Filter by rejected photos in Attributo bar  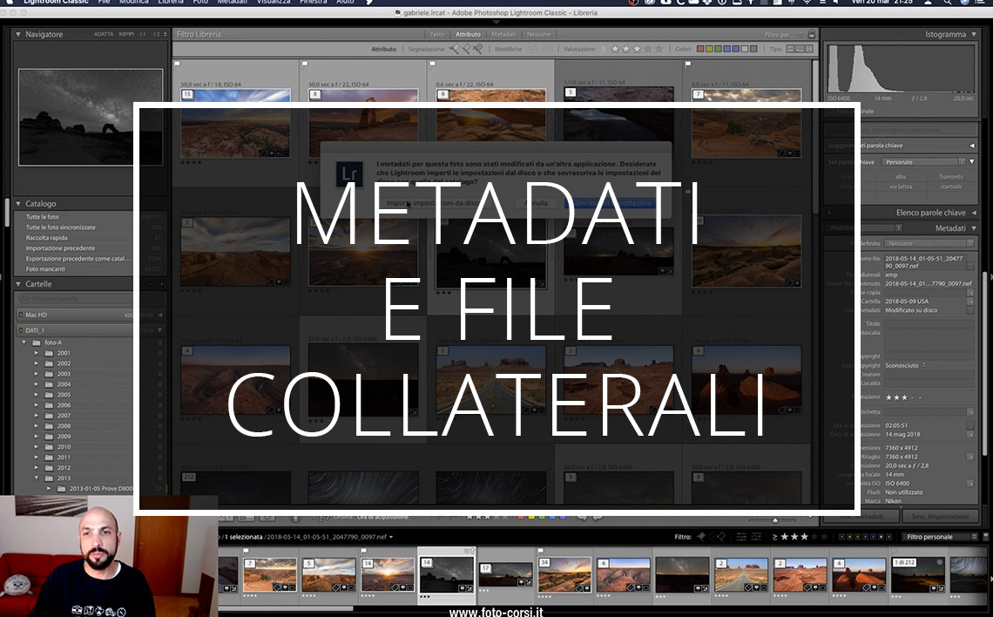click(x=478, y=49)
